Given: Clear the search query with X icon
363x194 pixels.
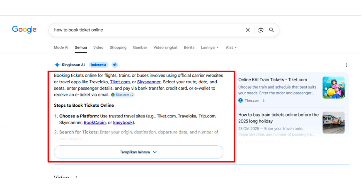Looking at the screenshot, I should click(247, 30).
